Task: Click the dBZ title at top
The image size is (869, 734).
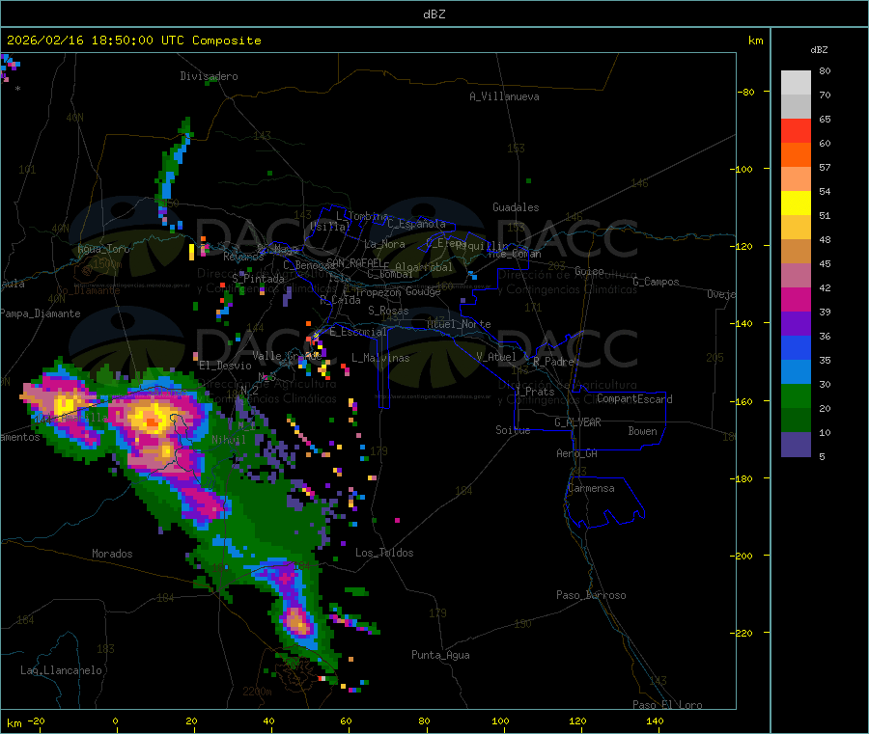Action: [x=434, y=14]
